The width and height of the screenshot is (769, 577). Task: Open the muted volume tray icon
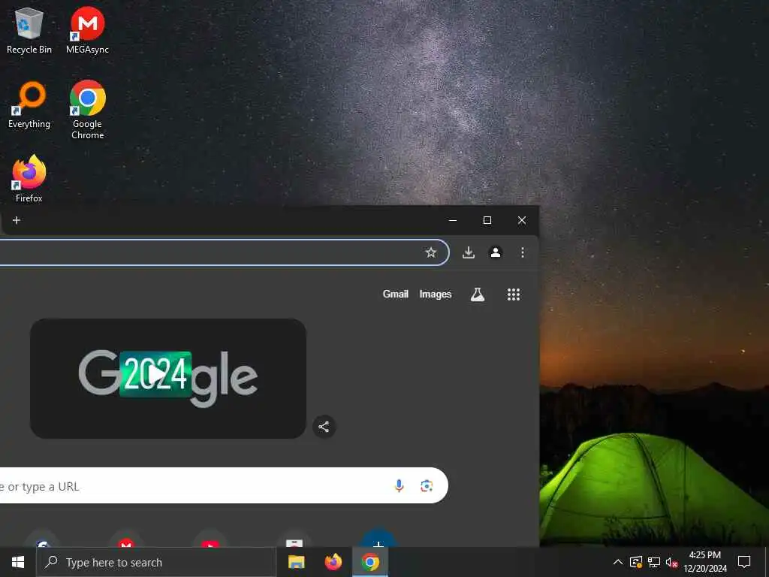[672, 562]
